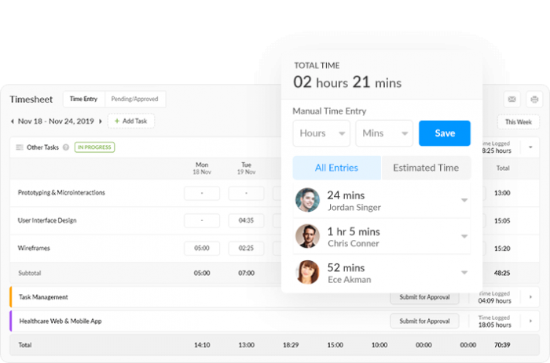The width and height of the screenshot is (550, 363).
Task: Click the print timesheet icon
Action: click(x=534, y=100)
